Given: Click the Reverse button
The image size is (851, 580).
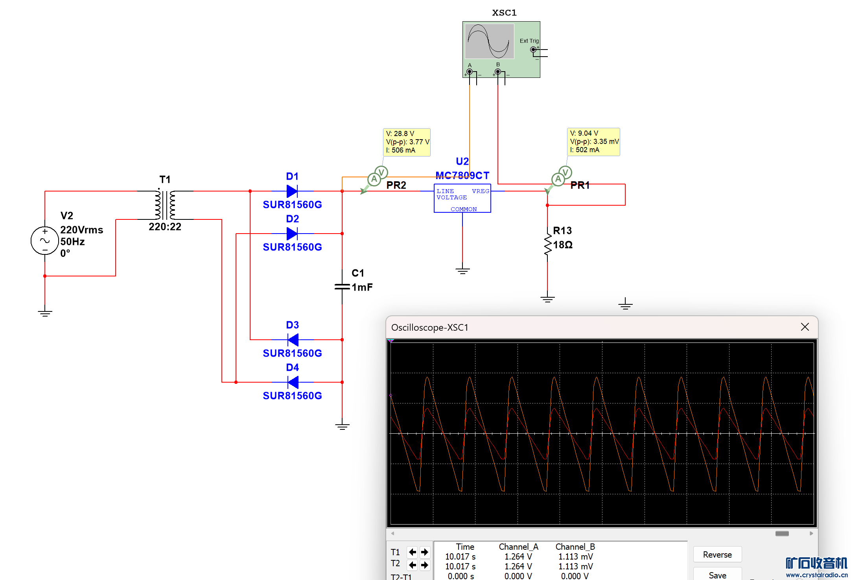Looking at the screenshot, I should pyautogui.click(x=717, y=554).
